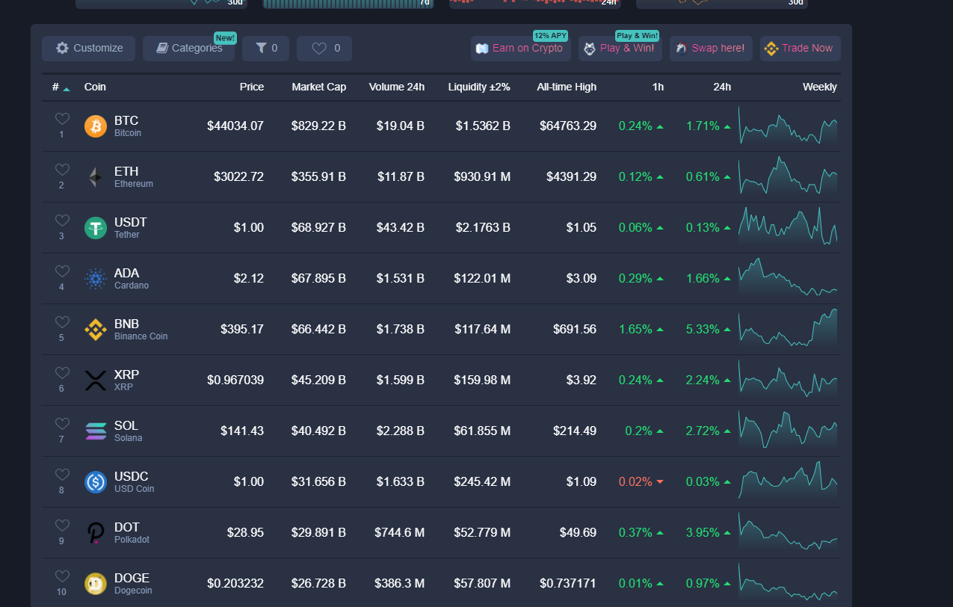Open the Customize button
953x607 pixels.
click(89, 49)
